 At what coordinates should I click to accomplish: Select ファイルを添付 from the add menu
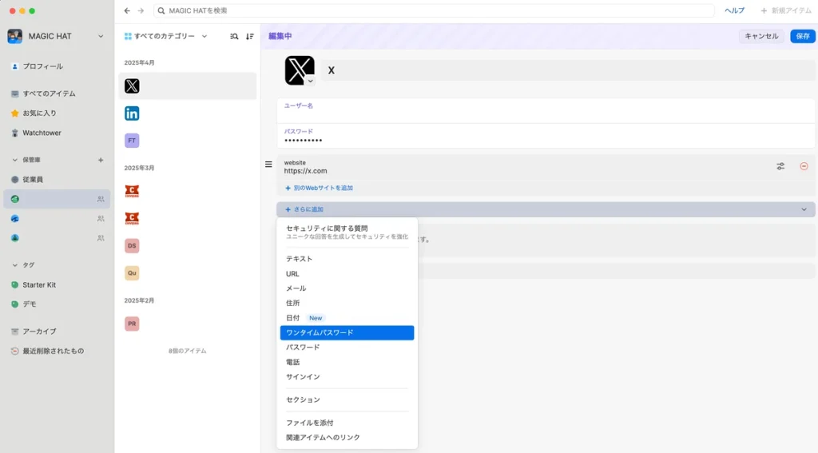pos(310,423)
